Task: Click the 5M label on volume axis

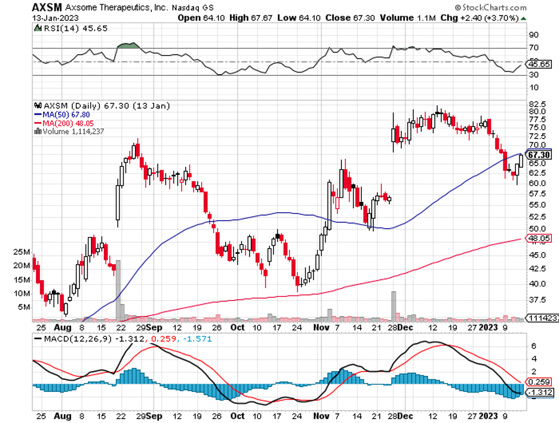Action: 24,307
